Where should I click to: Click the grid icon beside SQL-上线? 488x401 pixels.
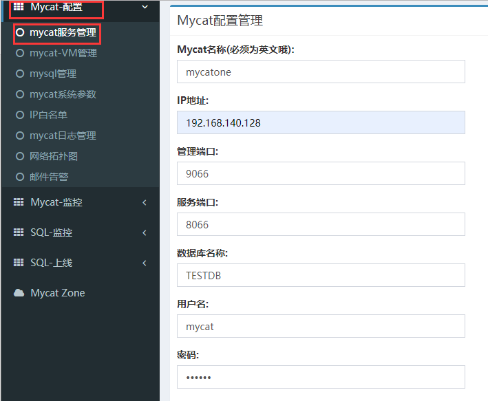coord(19,263)
